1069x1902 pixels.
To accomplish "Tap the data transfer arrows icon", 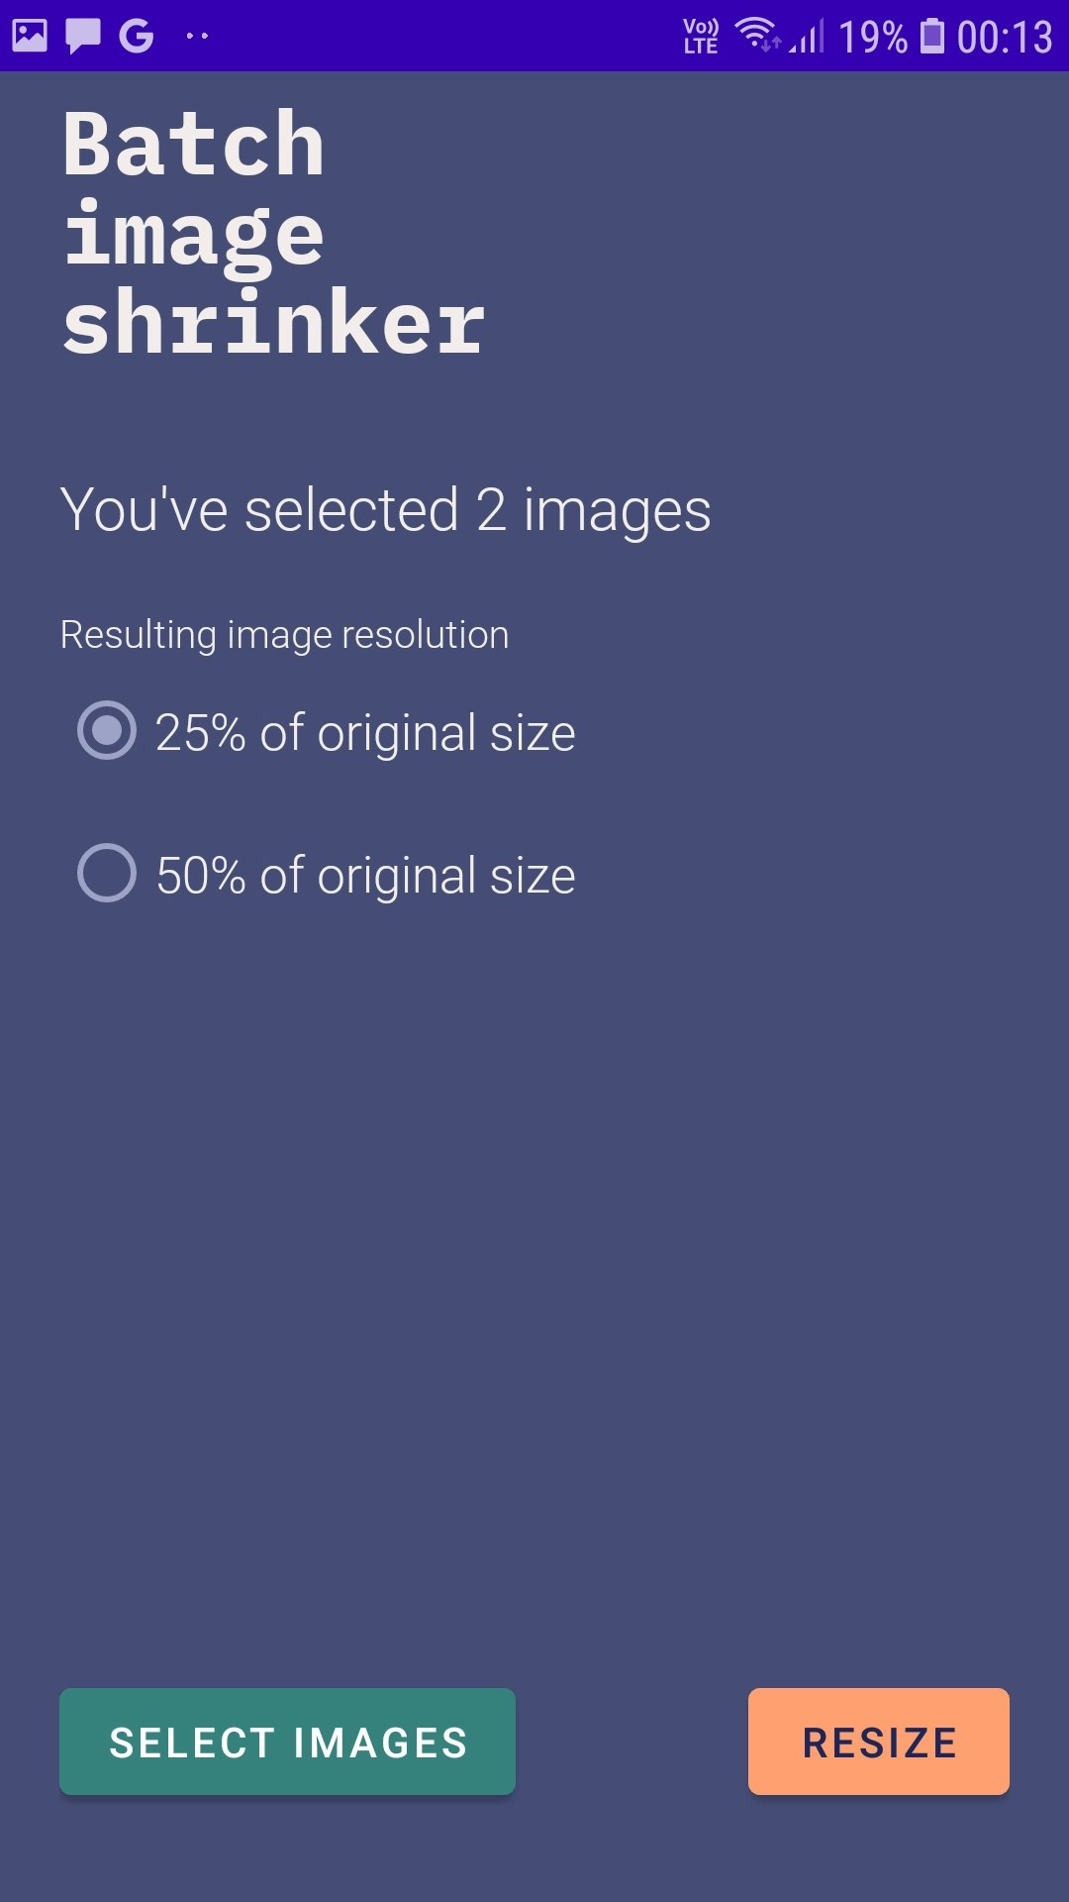I will tap(770, 45).
